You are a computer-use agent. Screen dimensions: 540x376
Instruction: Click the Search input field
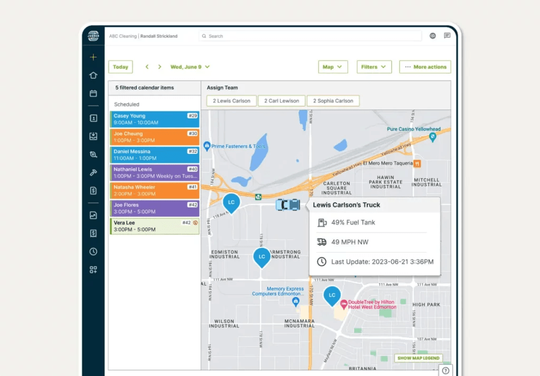click(x=312, y=36)
